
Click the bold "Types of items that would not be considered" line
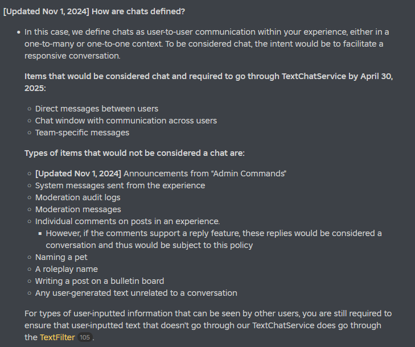[x=134, y=153]
